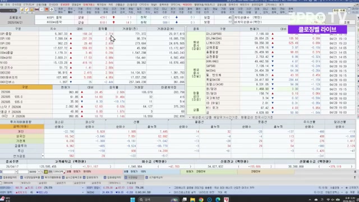The image size is (359, 202).
Task: Click the double up-arrow icon at right edge
Action: [x=355, y=172]
